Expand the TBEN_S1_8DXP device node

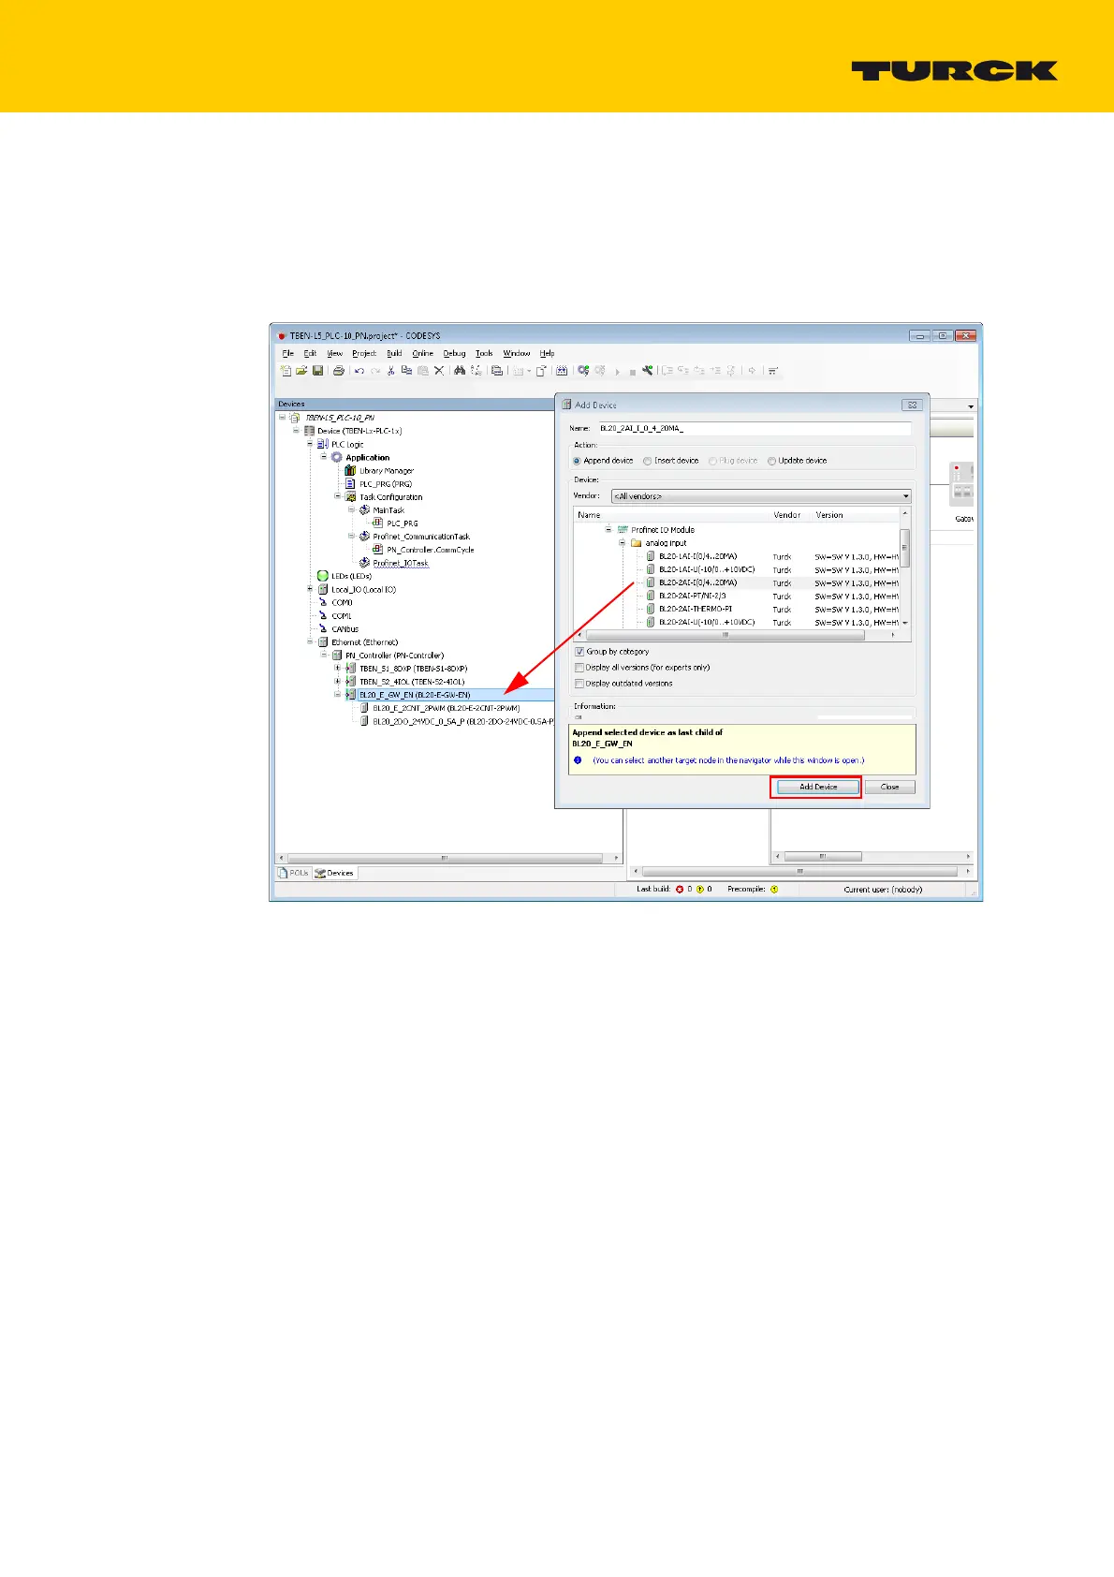pyautogui.click(x=338, y=669)
